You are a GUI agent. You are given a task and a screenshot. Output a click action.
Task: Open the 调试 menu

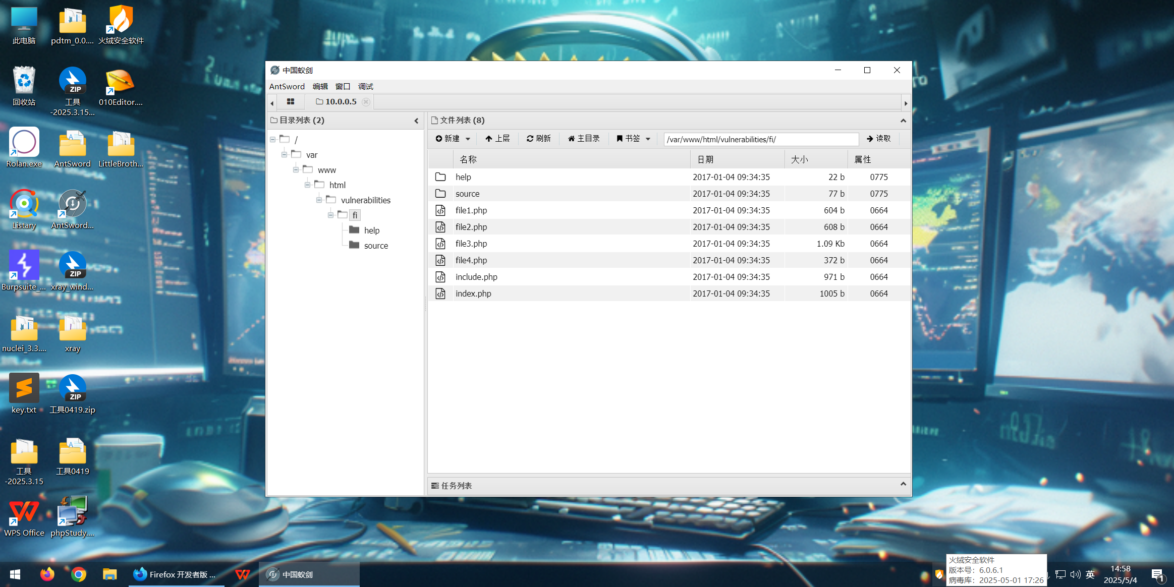coord(365,87)
